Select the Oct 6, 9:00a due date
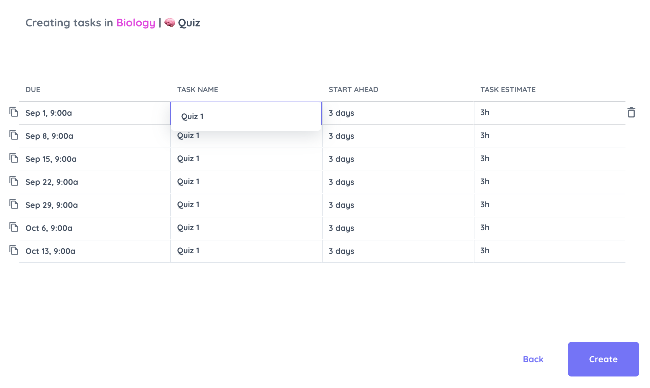 tap(95, 228)
